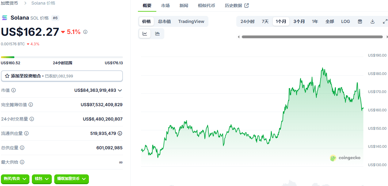Set chart range to 24小时
The height and width of the screenshot is (186, 388).
(247, 21)
